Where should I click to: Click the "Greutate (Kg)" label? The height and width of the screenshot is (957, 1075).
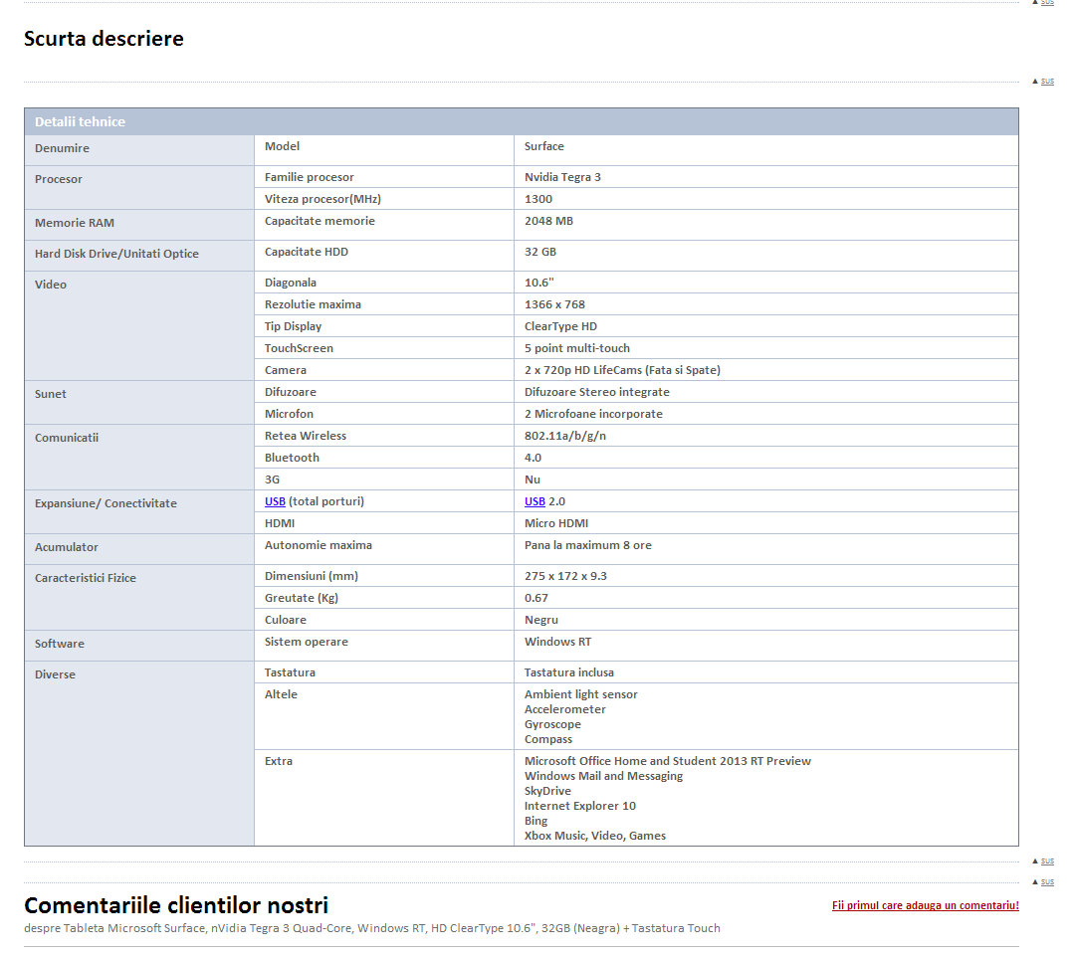302,598
